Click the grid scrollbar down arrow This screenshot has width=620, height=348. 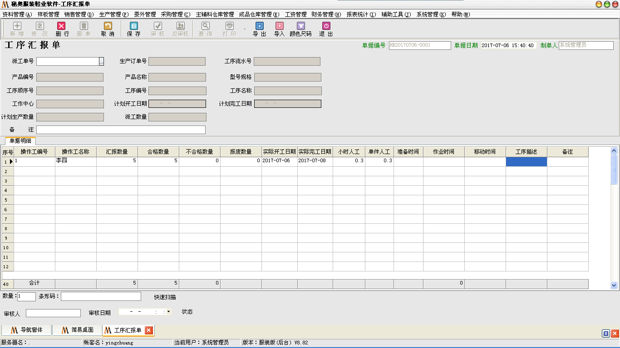tap(614, 285)
